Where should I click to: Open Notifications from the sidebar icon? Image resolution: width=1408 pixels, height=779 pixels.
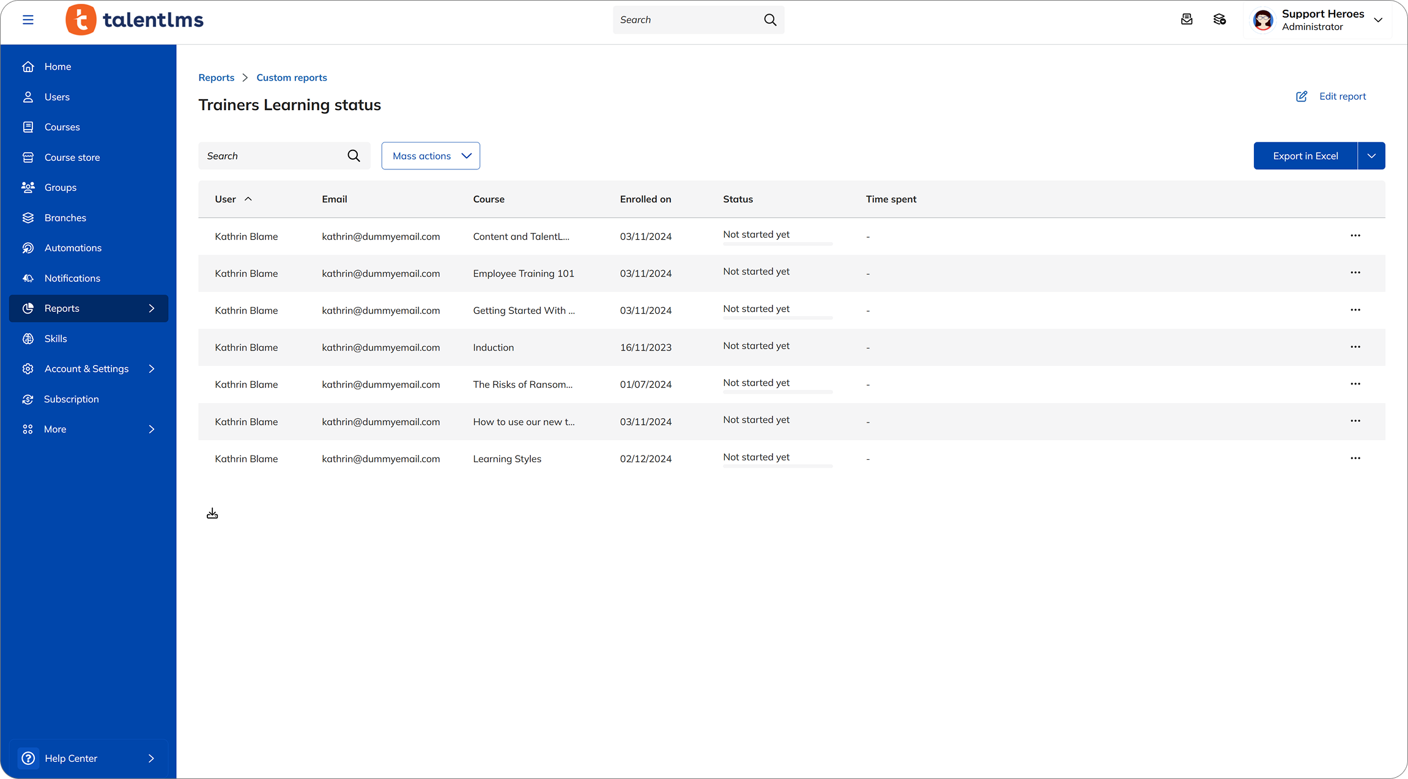pyautogui.click(x=28, y=278)
